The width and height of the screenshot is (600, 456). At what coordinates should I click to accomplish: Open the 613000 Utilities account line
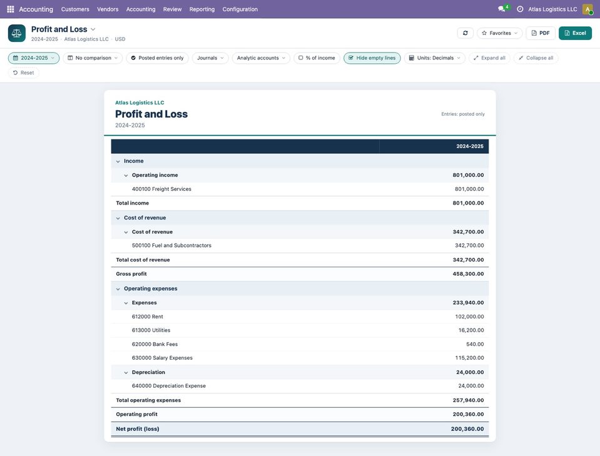coord(300,330)
